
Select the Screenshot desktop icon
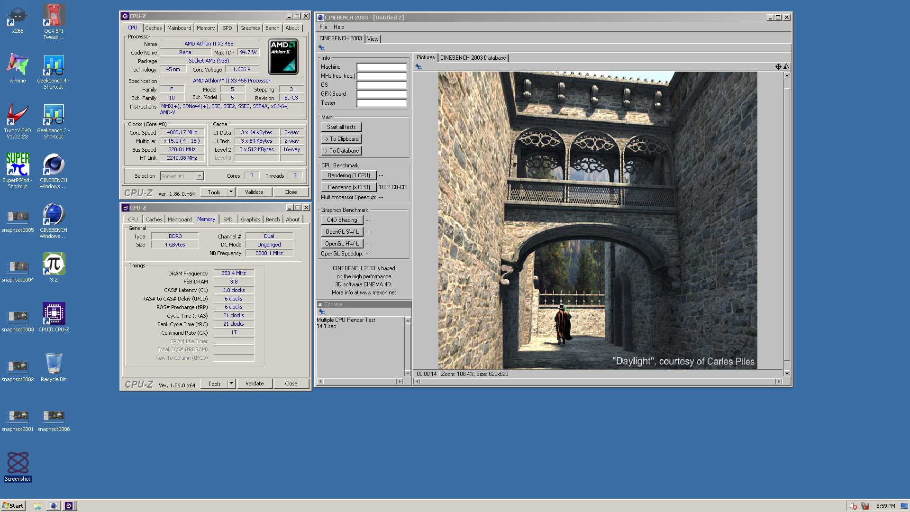(18, 466)
